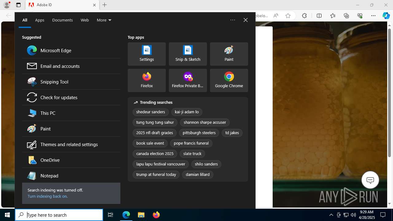393x221 pixels.
Task: Show hidden system tray icons
Action: pyautogui.click(x=331, y=215)
